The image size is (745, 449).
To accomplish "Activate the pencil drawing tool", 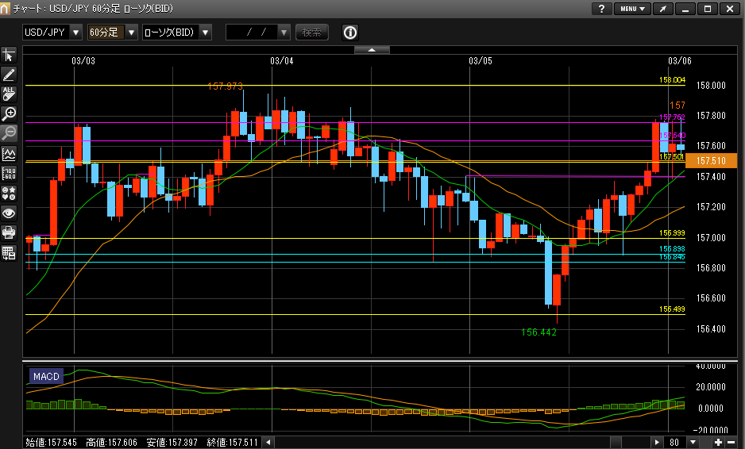I will pos(9,75).
